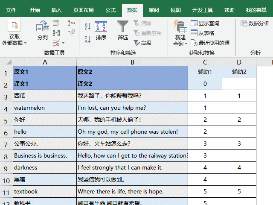Select column D header

(239, 62)
